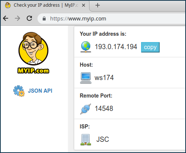Click the browser forward arrow

coord(17,19)
